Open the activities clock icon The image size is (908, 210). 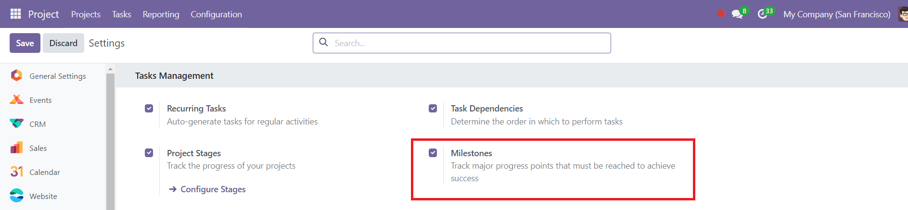(762, 14)
